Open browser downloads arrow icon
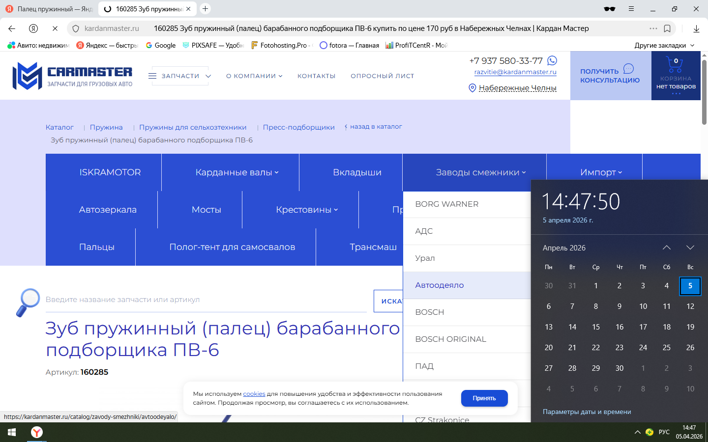The height and width of the screenshot is (442, 708). click(696, 28)
